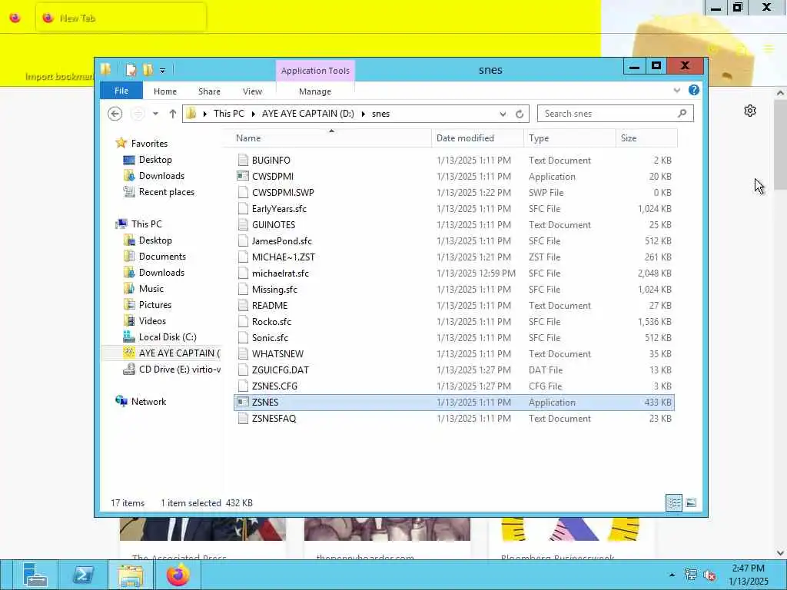Customize Quick Access Toolbar dropdown
787x590 pixels.
(x=162, y=70)
